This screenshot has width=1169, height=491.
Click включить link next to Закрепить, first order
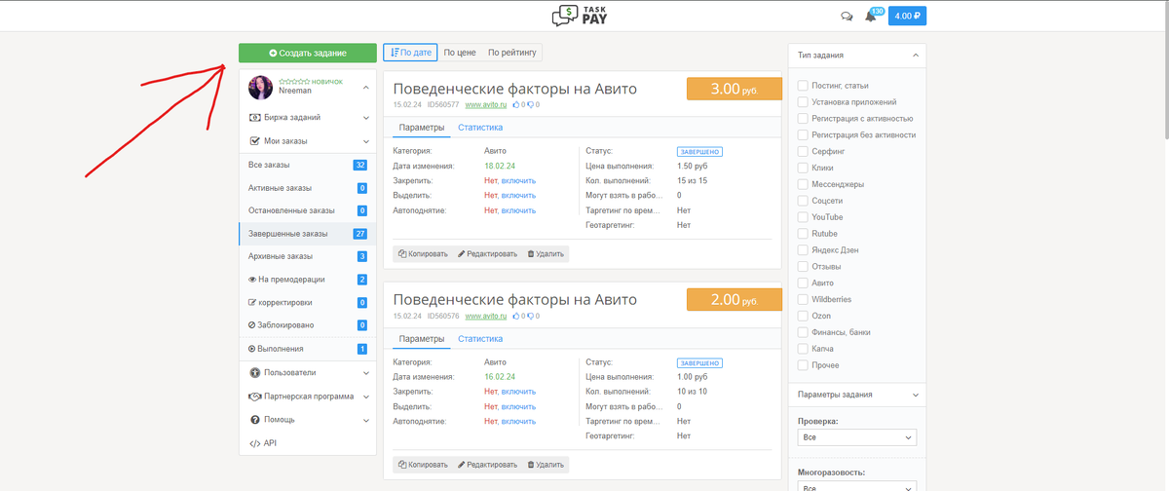point(518,181)
